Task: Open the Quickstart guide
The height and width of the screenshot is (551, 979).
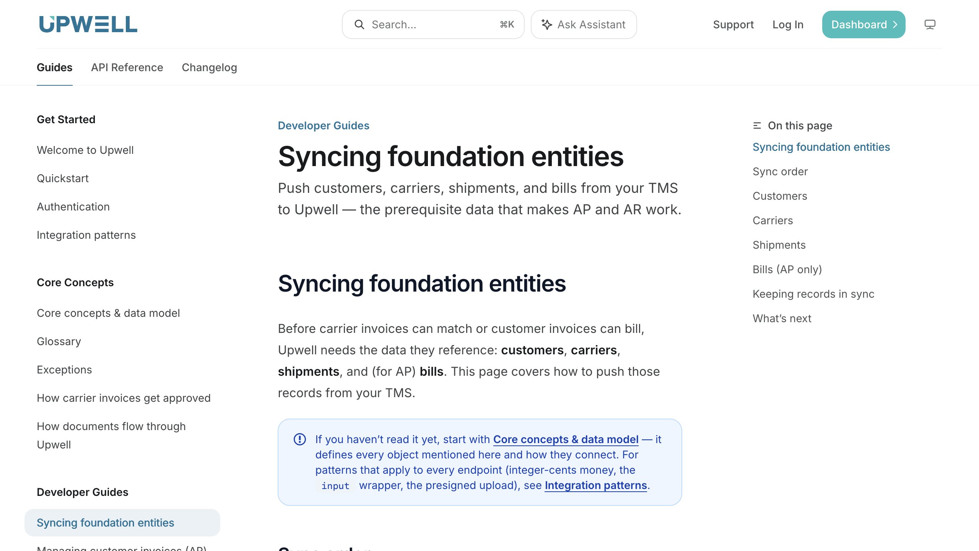Action: [63, 178]
